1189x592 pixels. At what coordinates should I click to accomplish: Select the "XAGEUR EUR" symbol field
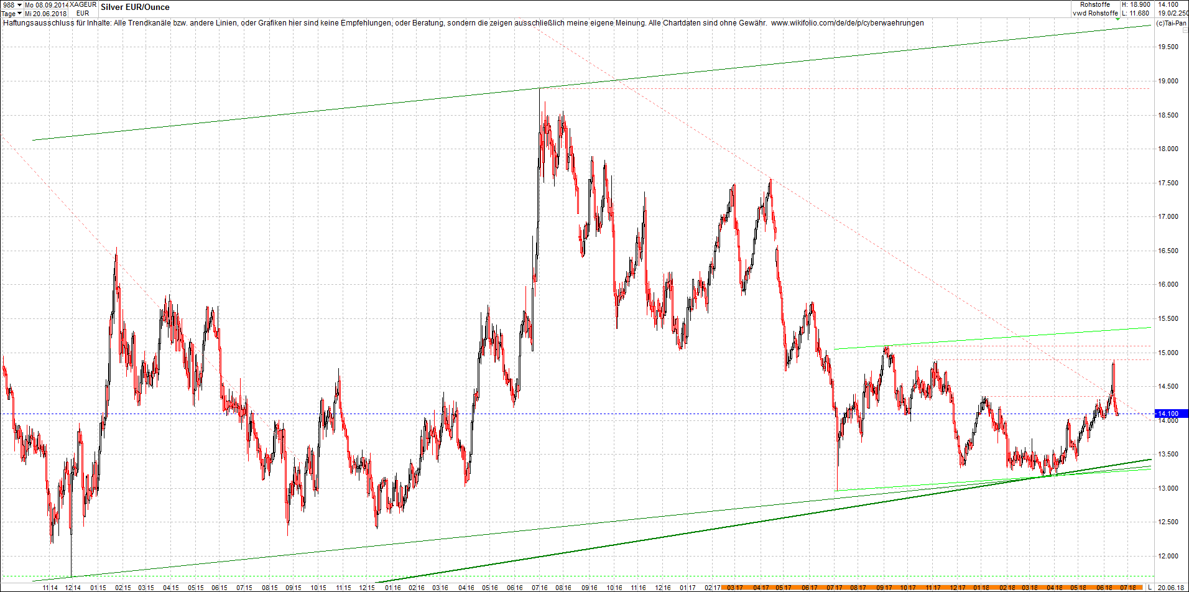click(x=81, y=8)
